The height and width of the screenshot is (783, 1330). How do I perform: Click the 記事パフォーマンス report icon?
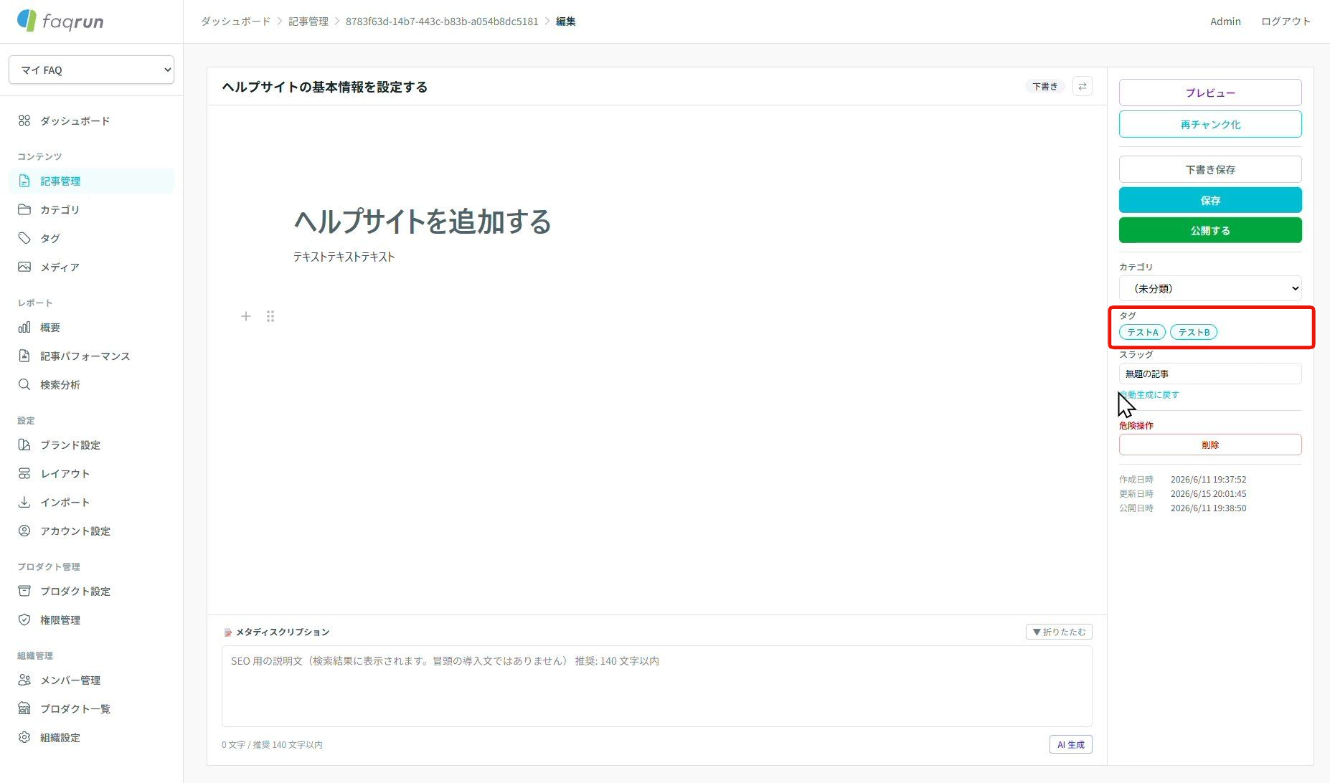point(24,356)
